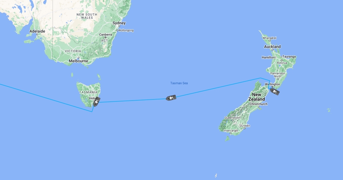
Task: Click the ship icon near Wellington
Action: (275, 92)
